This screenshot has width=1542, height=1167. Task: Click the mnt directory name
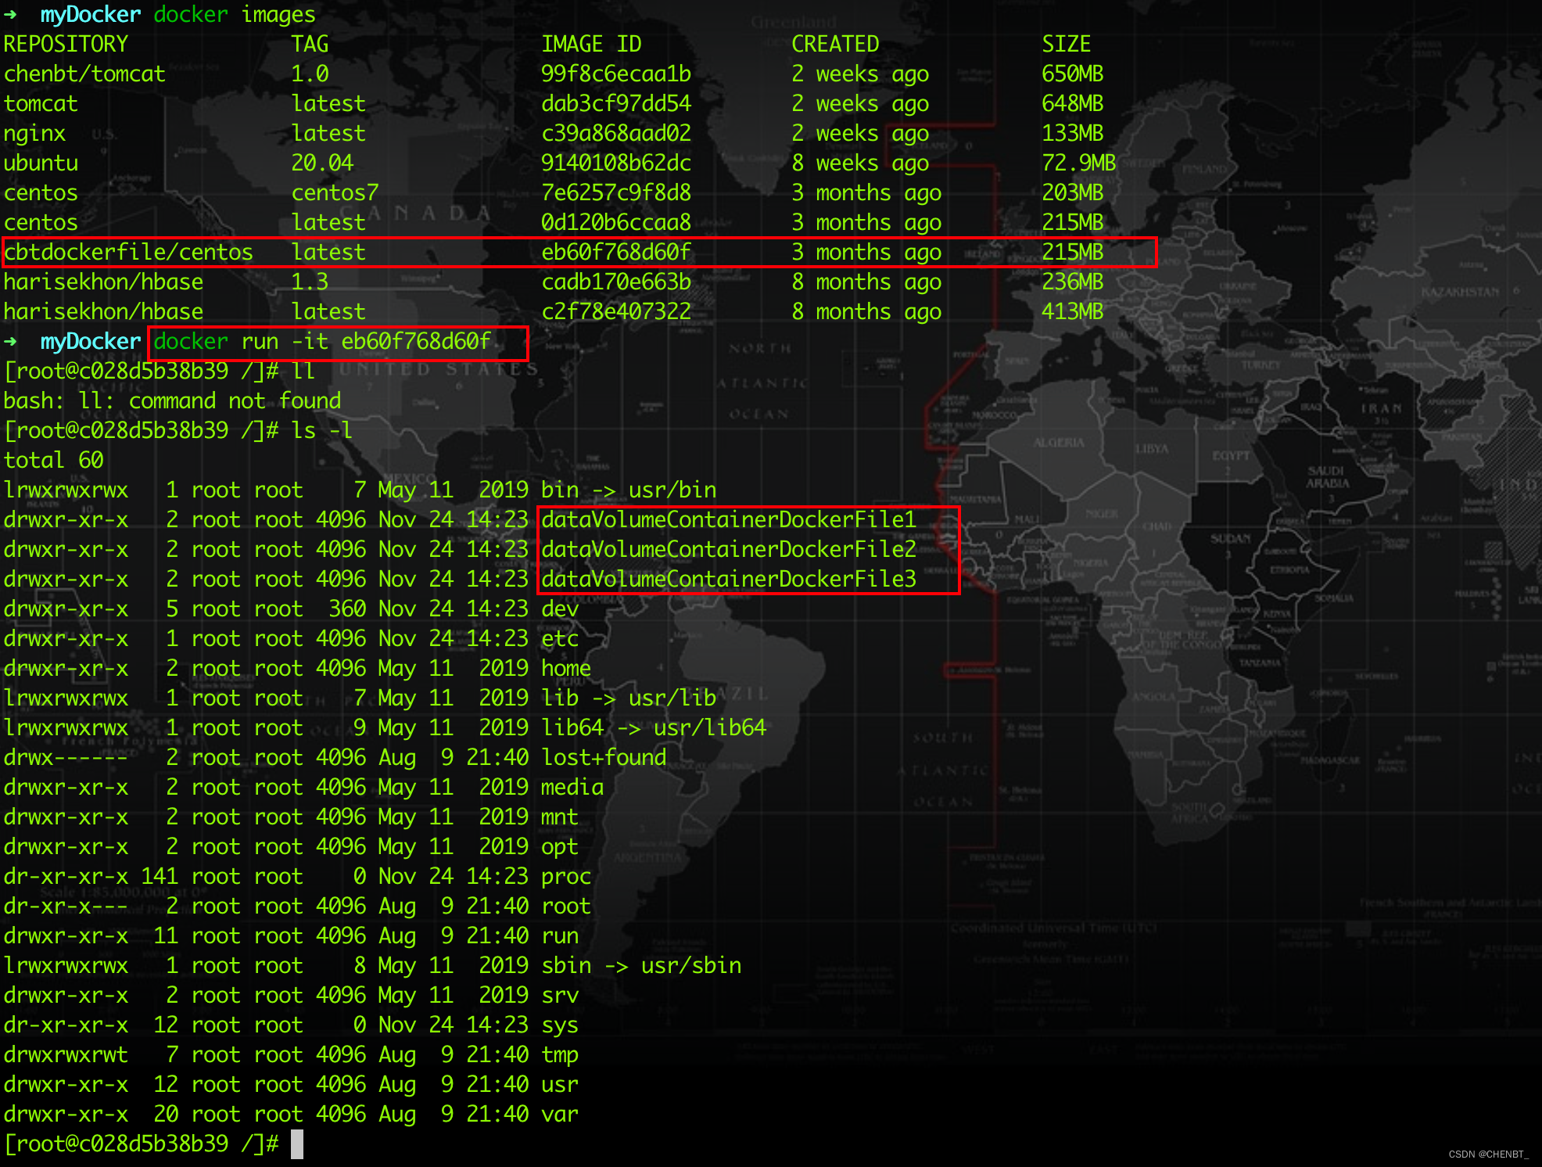[x=560, y=817]
